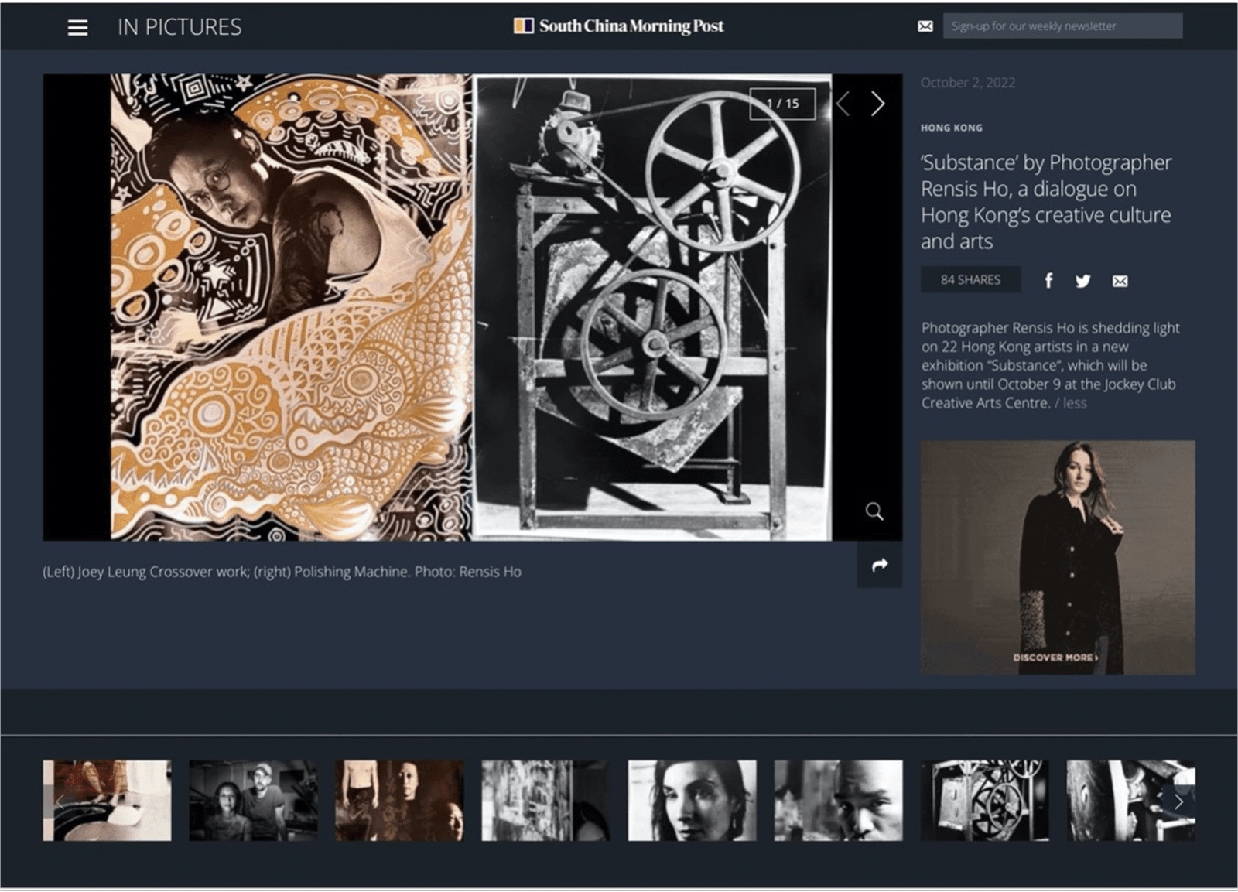Click the 84 SHARES button
Viewport: 1238px width, 892px height.
(970, 280)
